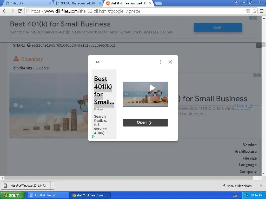266x199 pixels.
Task: Close the 'Index of /' tab
Action: pyautogui.click(x=50, y=3)
